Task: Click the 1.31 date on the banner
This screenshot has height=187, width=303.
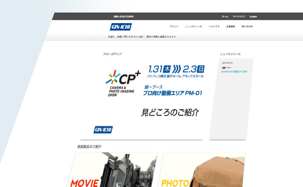Action: click(155, 69)
